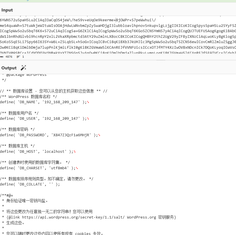Click the character count value 4876
This screenshot has width=236, height=235.
pyautogui.click(x=9, y=57)
